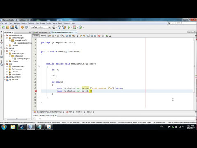The image size is (197, 148).
Task: Select the Test Packages folder under Quiz
Action: tap(17, 69)
